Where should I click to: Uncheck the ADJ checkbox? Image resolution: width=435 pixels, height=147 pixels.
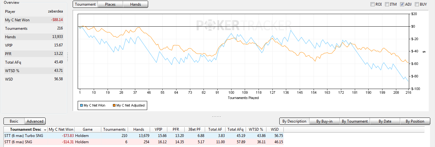tap(402, 4)
